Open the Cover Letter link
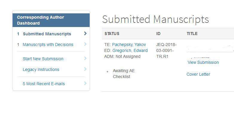The image size is (234, 130). pyautogui.click(x=198, y=74)
